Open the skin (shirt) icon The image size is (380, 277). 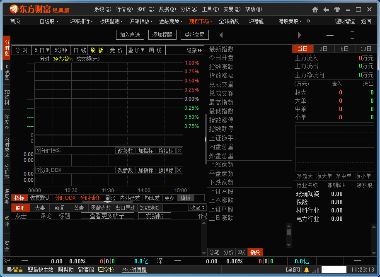click(x=337, y=9)
